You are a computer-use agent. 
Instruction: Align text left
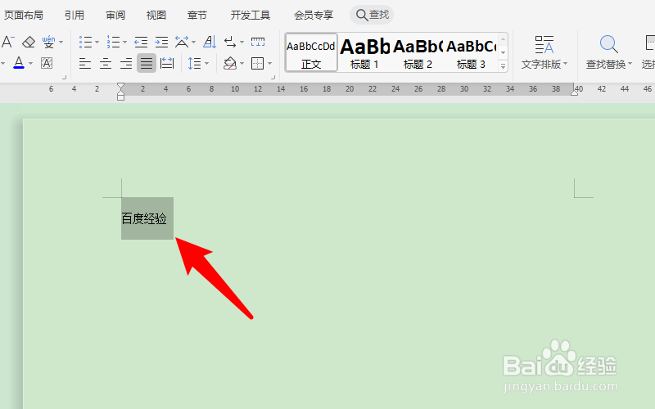click(85, 64)
